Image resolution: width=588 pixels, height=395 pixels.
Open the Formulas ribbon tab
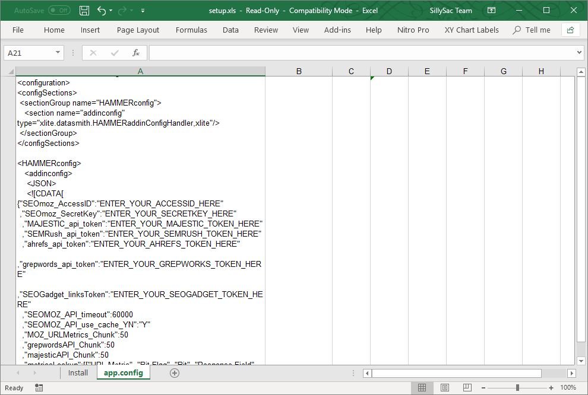point(191,30)
